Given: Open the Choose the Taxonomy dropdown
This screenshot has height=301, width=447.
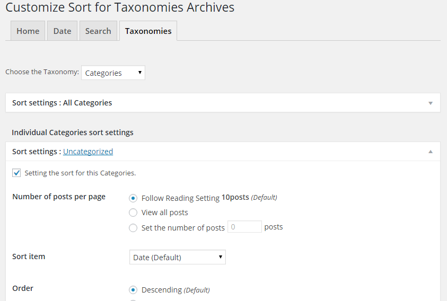Looking at the screenshot, I should point(113,73).
